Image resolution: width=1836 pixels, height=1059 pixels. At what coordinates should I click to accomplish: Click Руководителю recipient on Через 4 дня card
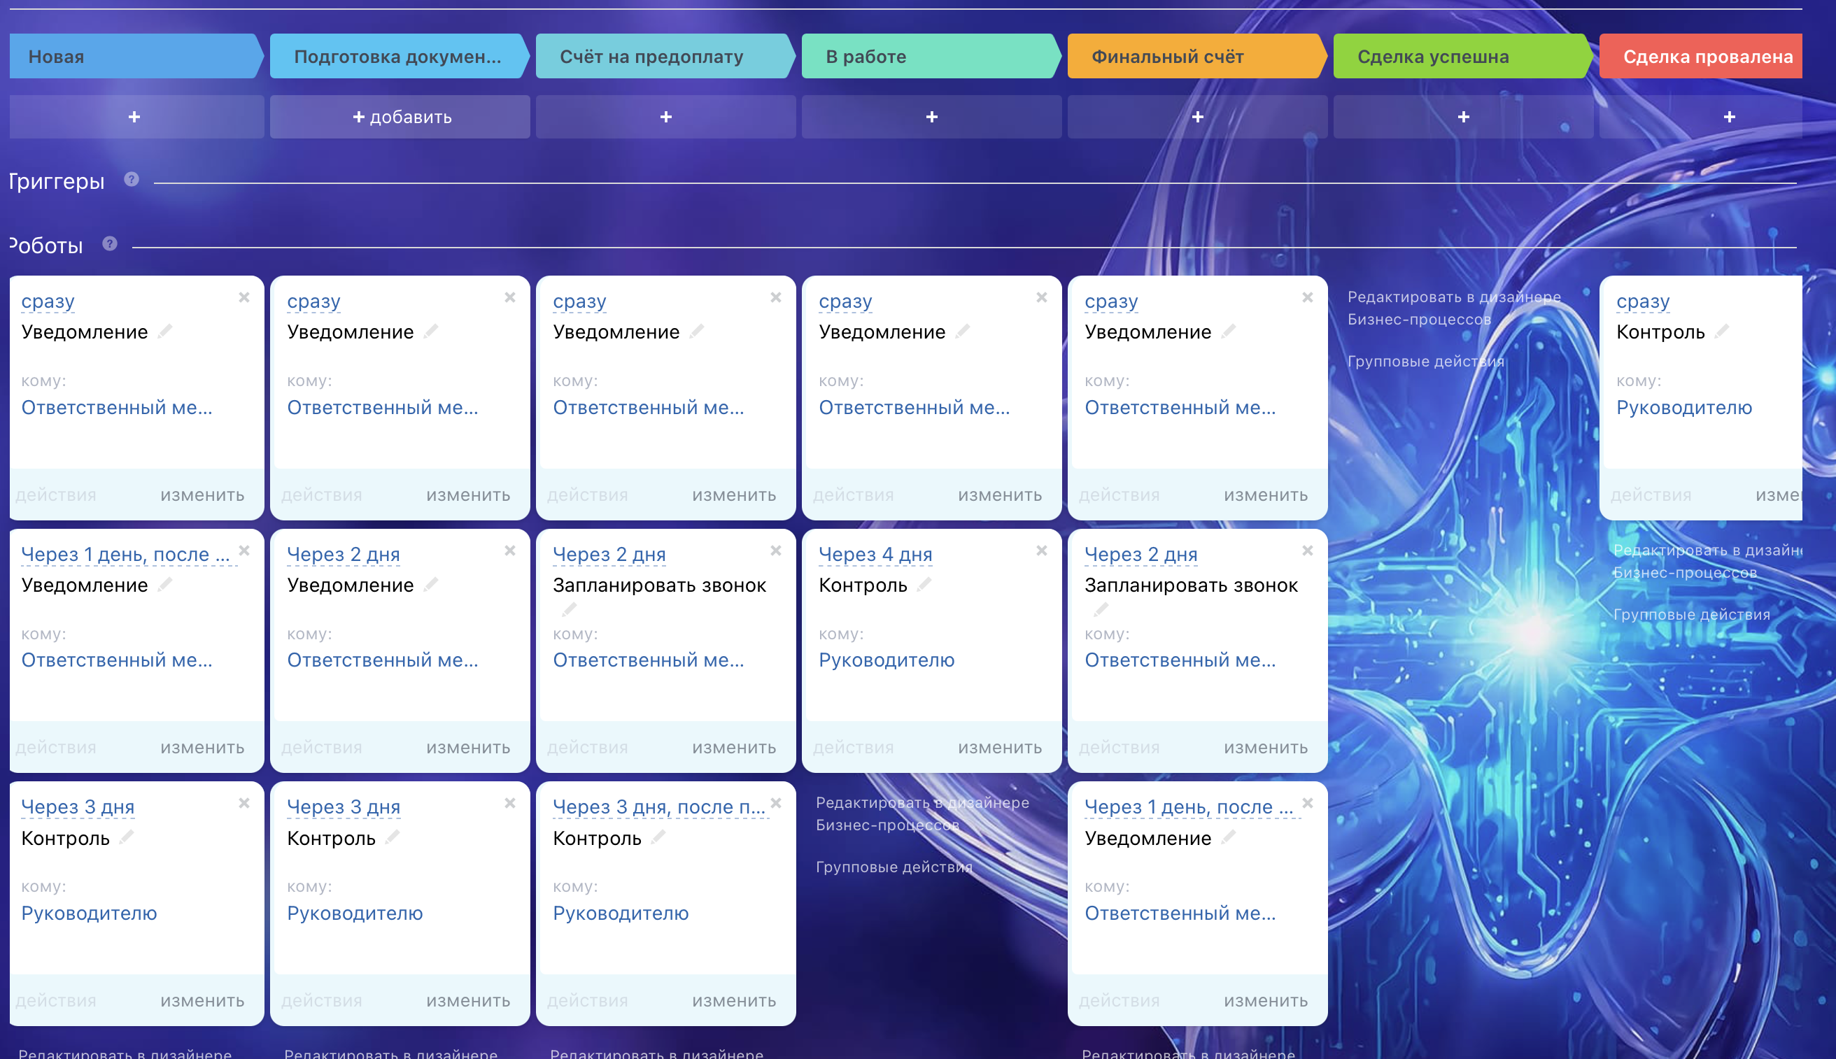click(886, 660)
